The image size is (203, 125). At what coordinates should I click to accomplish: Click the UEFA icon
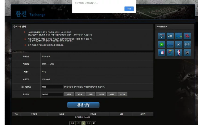(187, 44)
